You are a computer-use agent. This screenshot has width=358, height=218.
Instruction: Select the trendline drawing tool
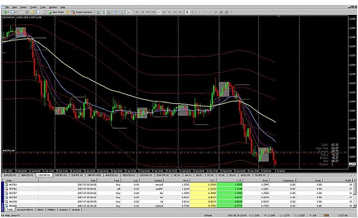point(211,12)
